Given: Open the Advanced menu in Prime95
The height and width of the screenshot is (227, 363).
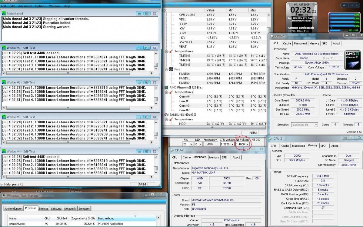Looking at the screenshot, I should tap(25, 6).
